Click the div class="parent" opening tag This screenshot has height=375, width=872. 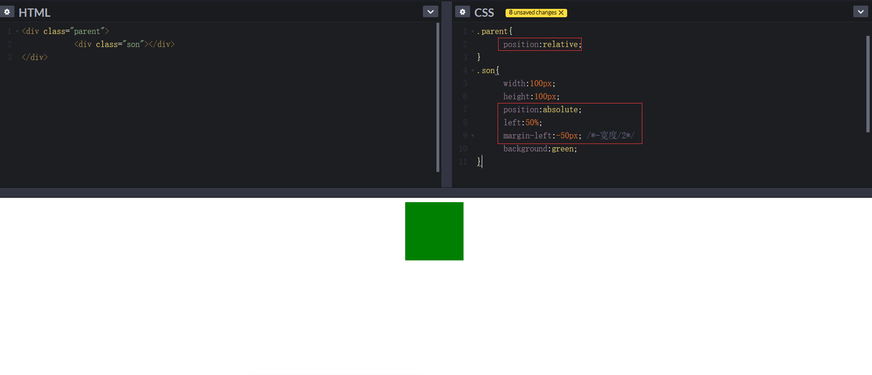point(65,31)
